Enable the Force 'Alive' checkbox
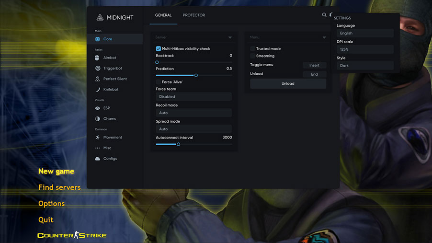Screen dimensions: 432x243 (x=159, y=82)
